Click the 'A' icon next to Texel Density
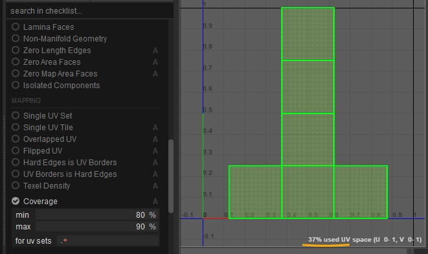Screen dimensions: 428x254 tap(155, 186)
